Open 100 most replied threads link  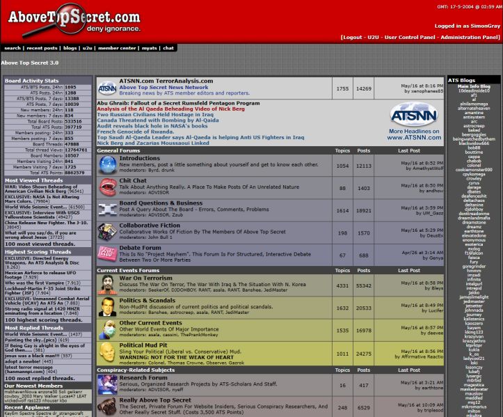coord(40,379)
